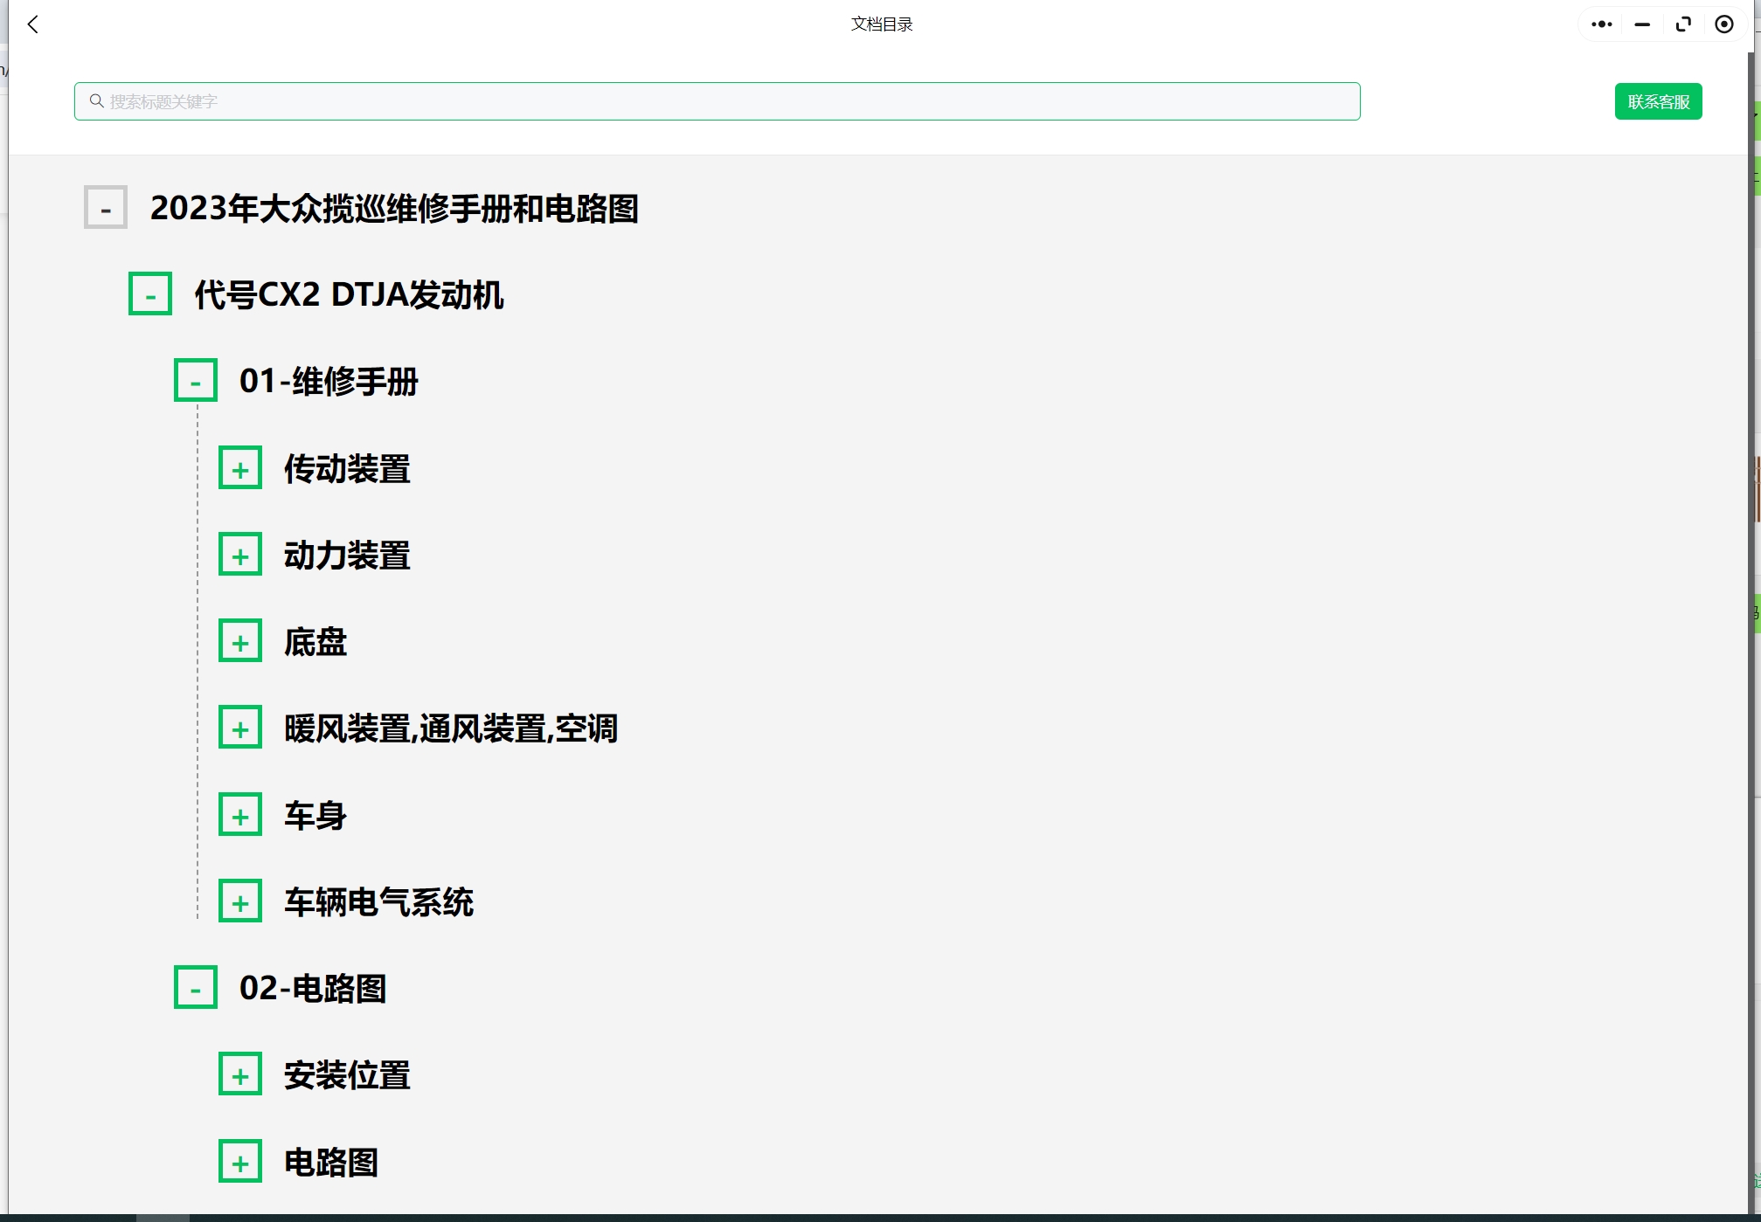Click the horizontal scrollbar thumb at bottom
1761x1222 pixels.
(163, 1217)
